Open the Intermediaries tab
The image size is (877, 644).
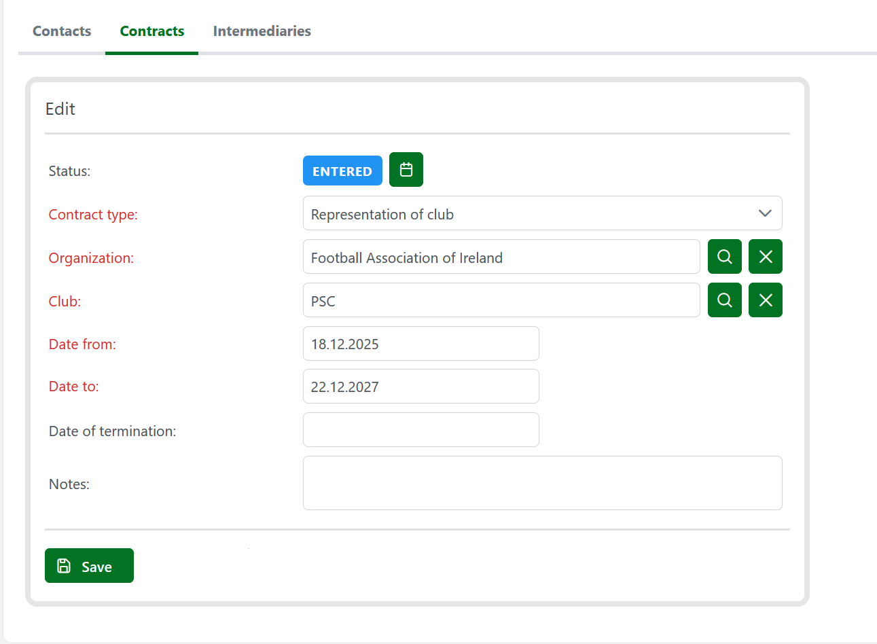click(x=262, y=31)
